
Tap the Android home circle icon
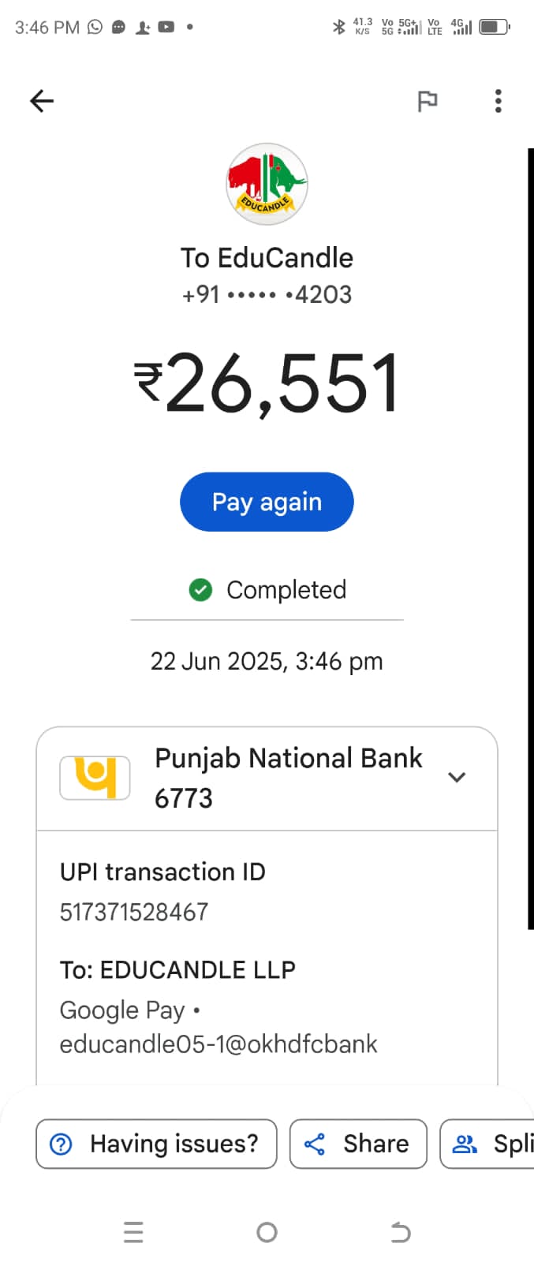tap(267, 1232)
